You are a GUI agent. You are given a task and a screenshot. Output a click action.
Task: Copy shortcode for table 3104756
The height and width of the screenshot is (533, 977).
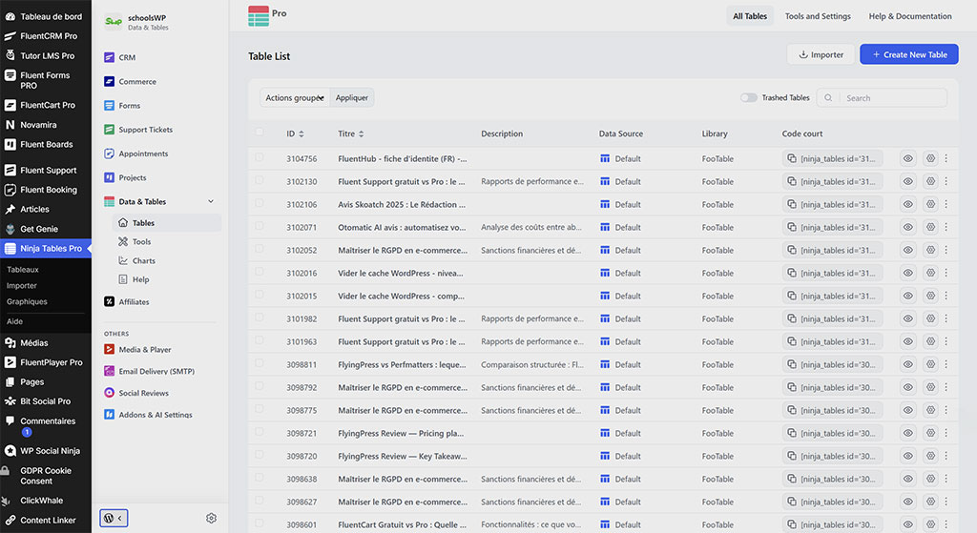click(x=791, y=159)
